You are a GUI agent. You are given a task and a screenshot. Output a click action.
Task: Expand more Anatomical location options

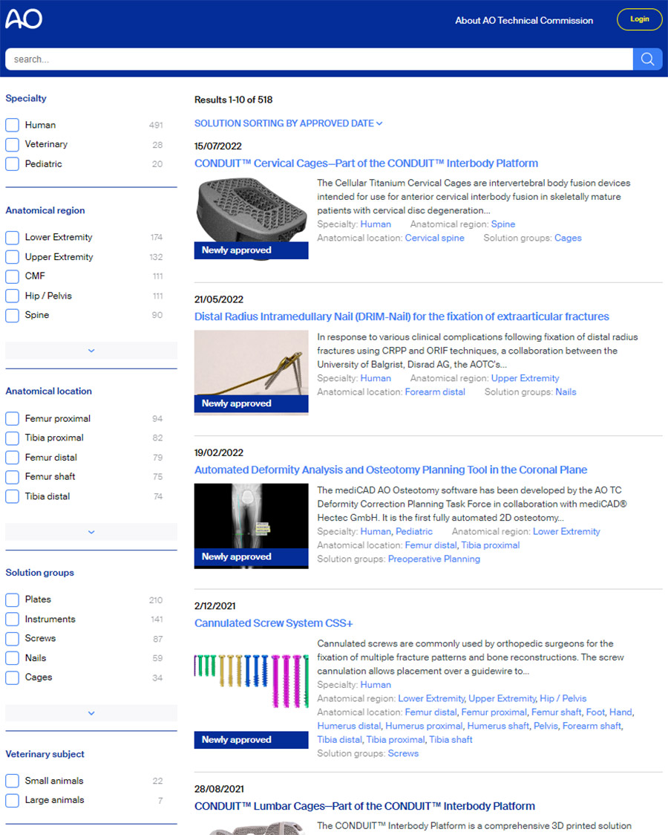[x=91, y=532]
